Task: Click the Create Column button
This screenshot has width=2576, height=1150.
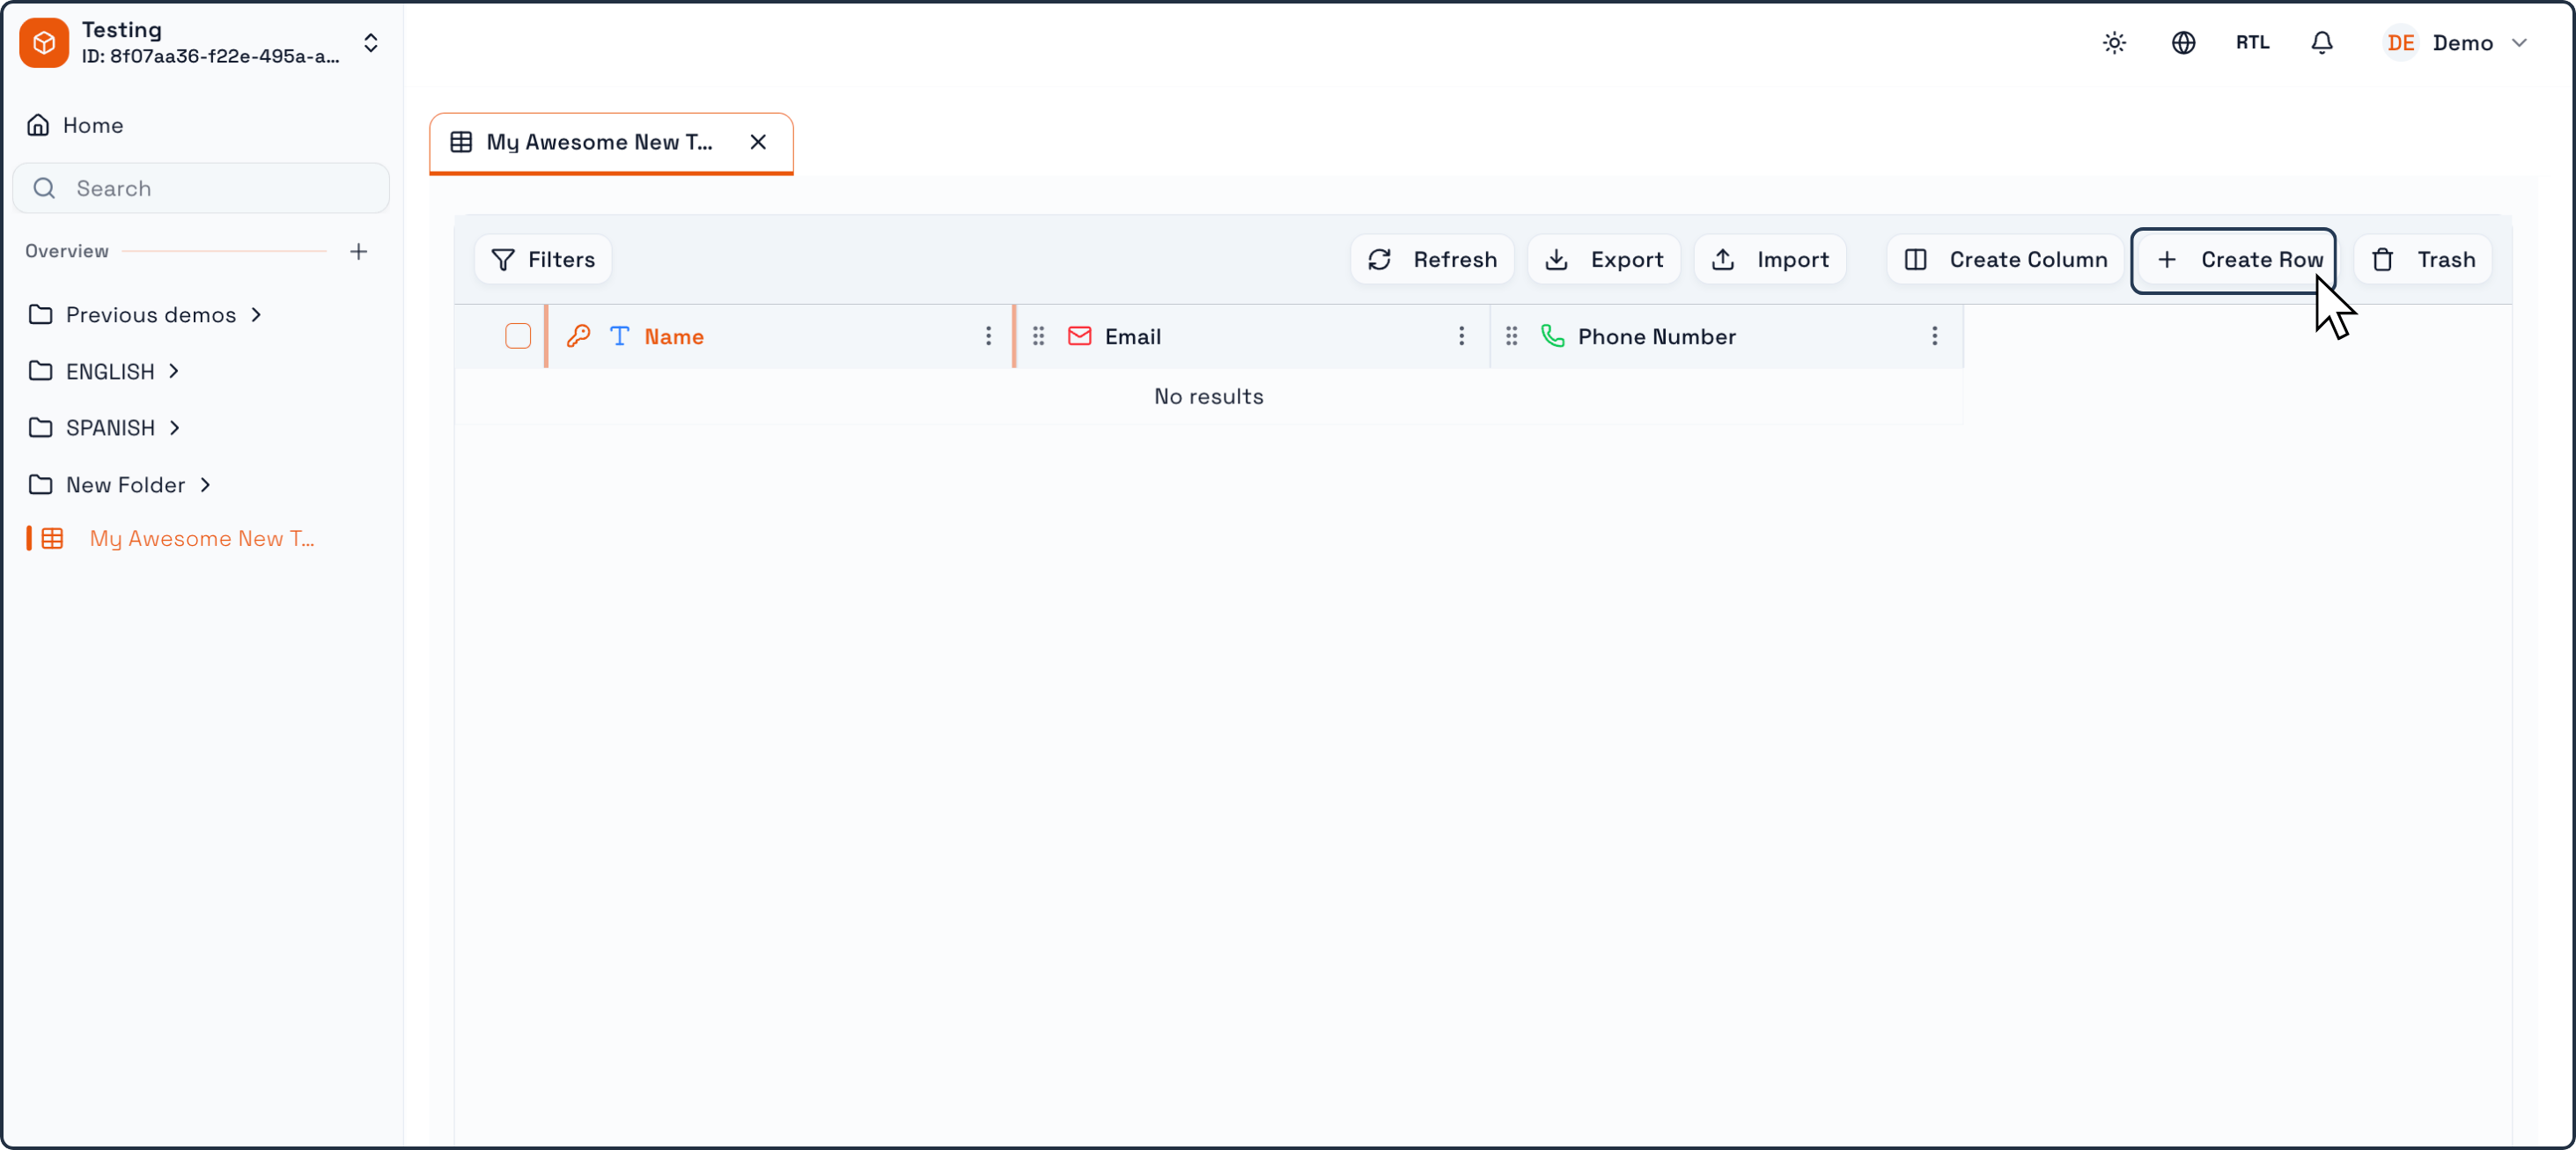Action: click(2005, 260)
